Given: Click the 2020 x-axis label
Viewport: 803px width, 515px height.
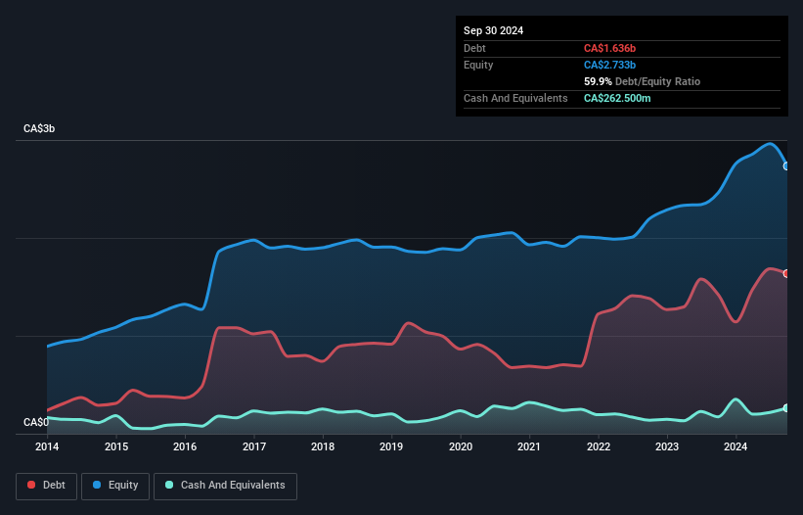Looking at the screenshot, I should coord(461,446).
